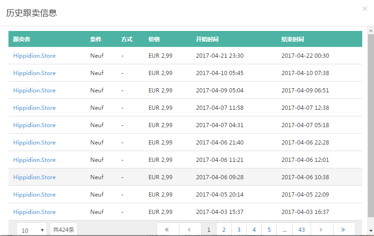The image size is (374, 236).
Task: Click start time 2017-04-21 23:30
Action: coord(220,56)
